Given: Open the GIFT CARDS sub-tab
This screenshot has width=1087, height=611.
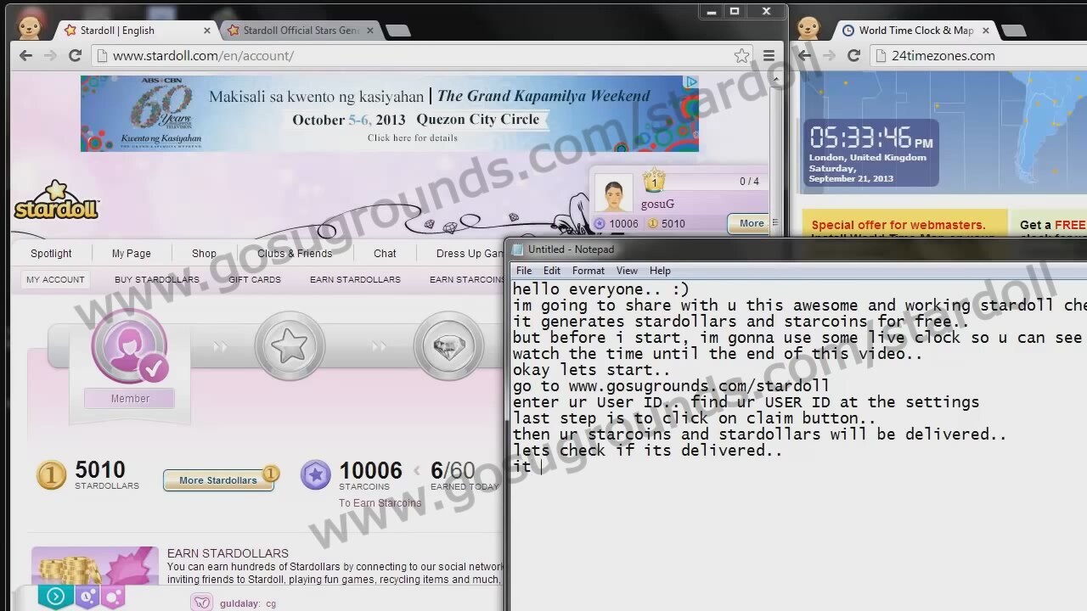Looking at the screenshot, I should pyautogui.click(x=255, y=279).
